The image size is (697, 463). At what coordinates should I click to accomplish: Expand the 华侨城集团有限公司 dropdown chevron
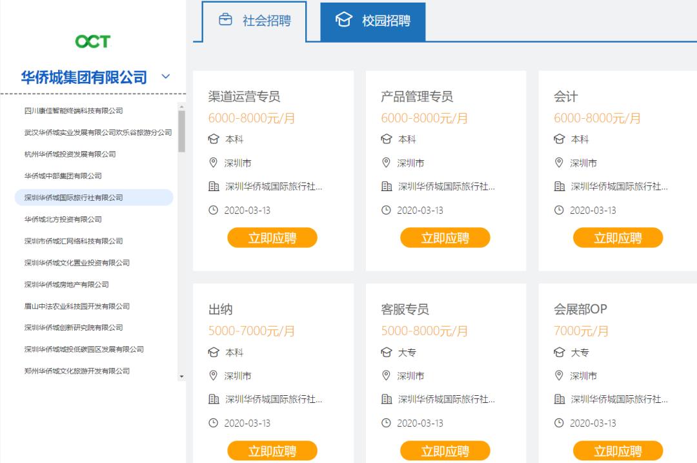(166, 76)
